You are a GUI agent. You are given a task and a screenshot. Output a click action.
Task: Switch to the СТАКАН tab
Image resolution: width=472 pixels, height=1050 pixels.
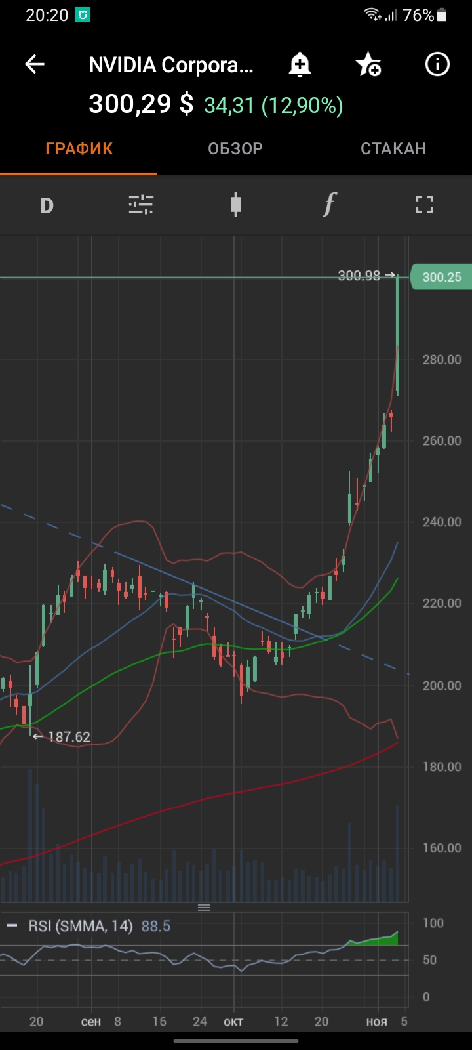coord(393,149)
